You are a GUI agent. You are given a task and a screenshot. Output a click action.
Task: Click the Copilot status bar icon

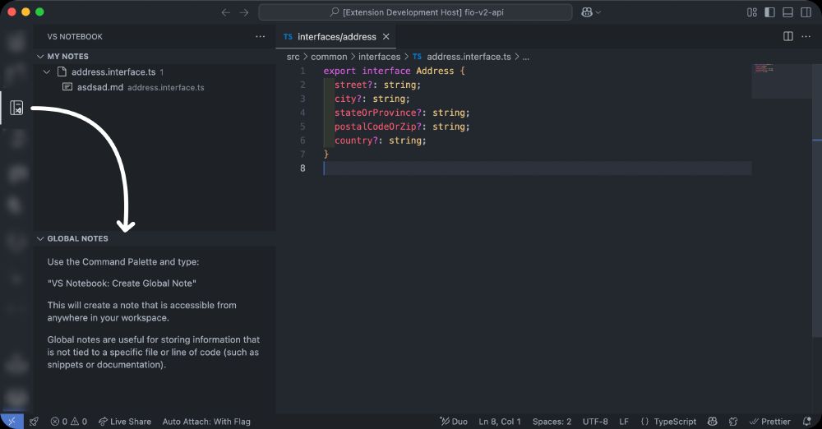[x=712, y=421]
